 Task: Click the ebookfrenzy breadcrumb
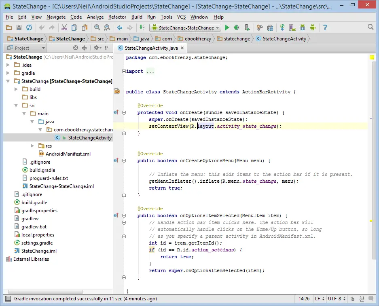coord(197,39)
